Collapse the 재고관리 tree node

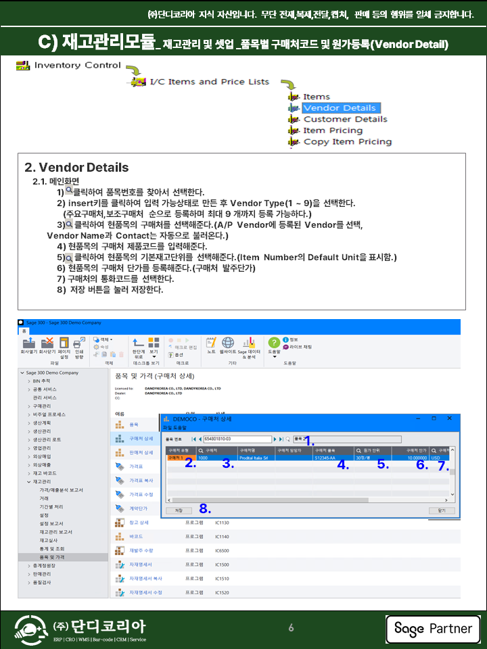pos(29,482)
